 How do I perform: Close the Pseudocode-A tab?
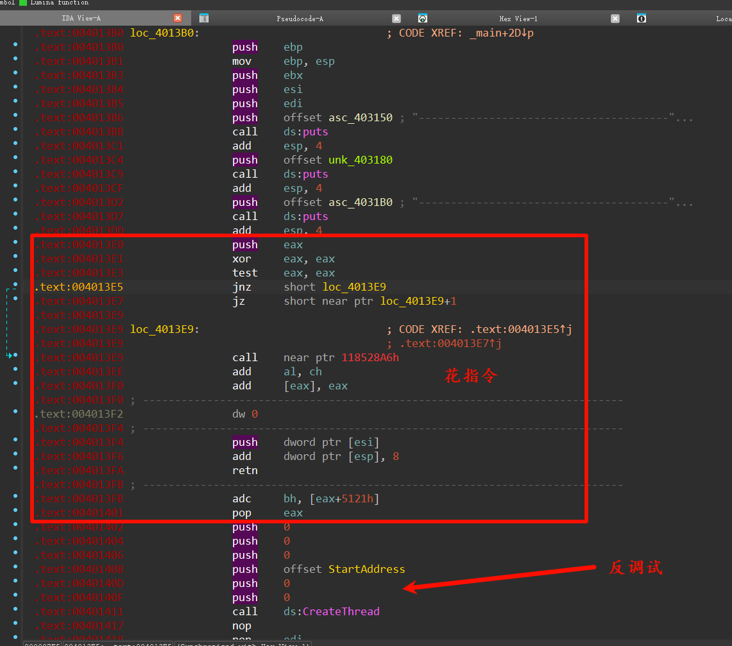396,19
